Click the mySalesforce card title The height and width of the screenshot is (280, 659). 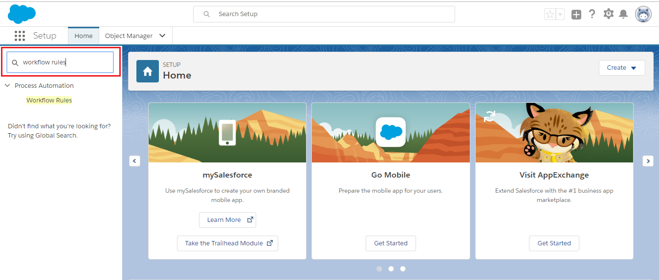[227, 175]
